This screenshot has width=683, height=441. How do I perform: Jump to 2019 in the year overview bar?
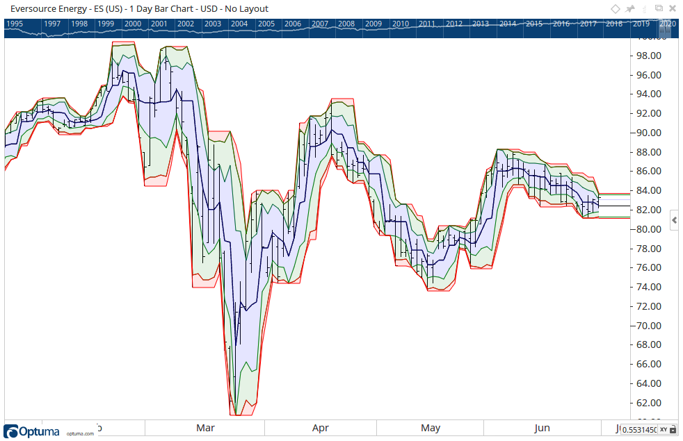pyautogui.click(x=641, y=24)
